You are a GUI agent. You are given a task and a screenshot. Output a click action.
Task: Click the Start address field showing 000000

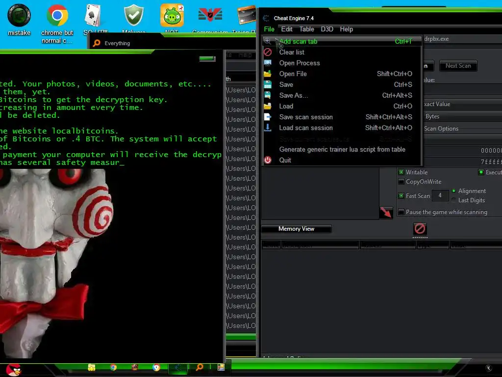click(x=462, y=150)
